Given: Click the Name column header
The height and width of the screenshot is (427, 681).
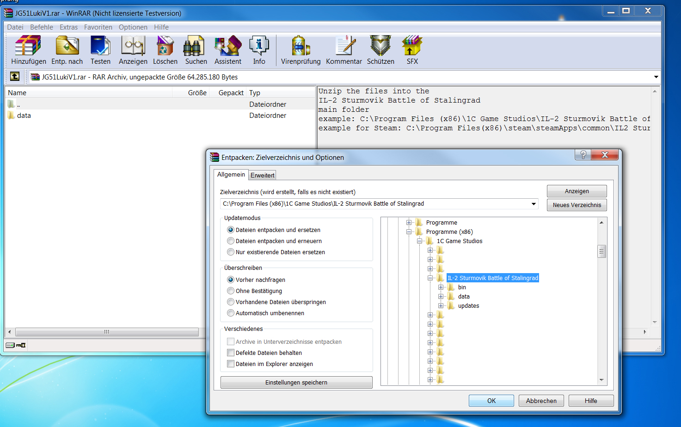Looking at the screenshot, I should (x=88, y=93).
